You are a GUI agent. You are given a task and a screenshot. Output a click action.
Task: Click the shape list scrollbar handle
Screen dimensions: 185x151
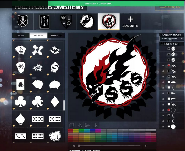[x=64, y=106]
